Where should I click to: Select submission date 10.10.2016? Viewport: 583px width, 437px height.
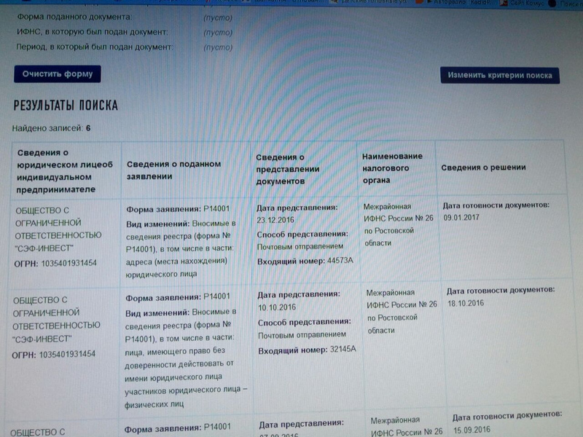coord(277,307)
